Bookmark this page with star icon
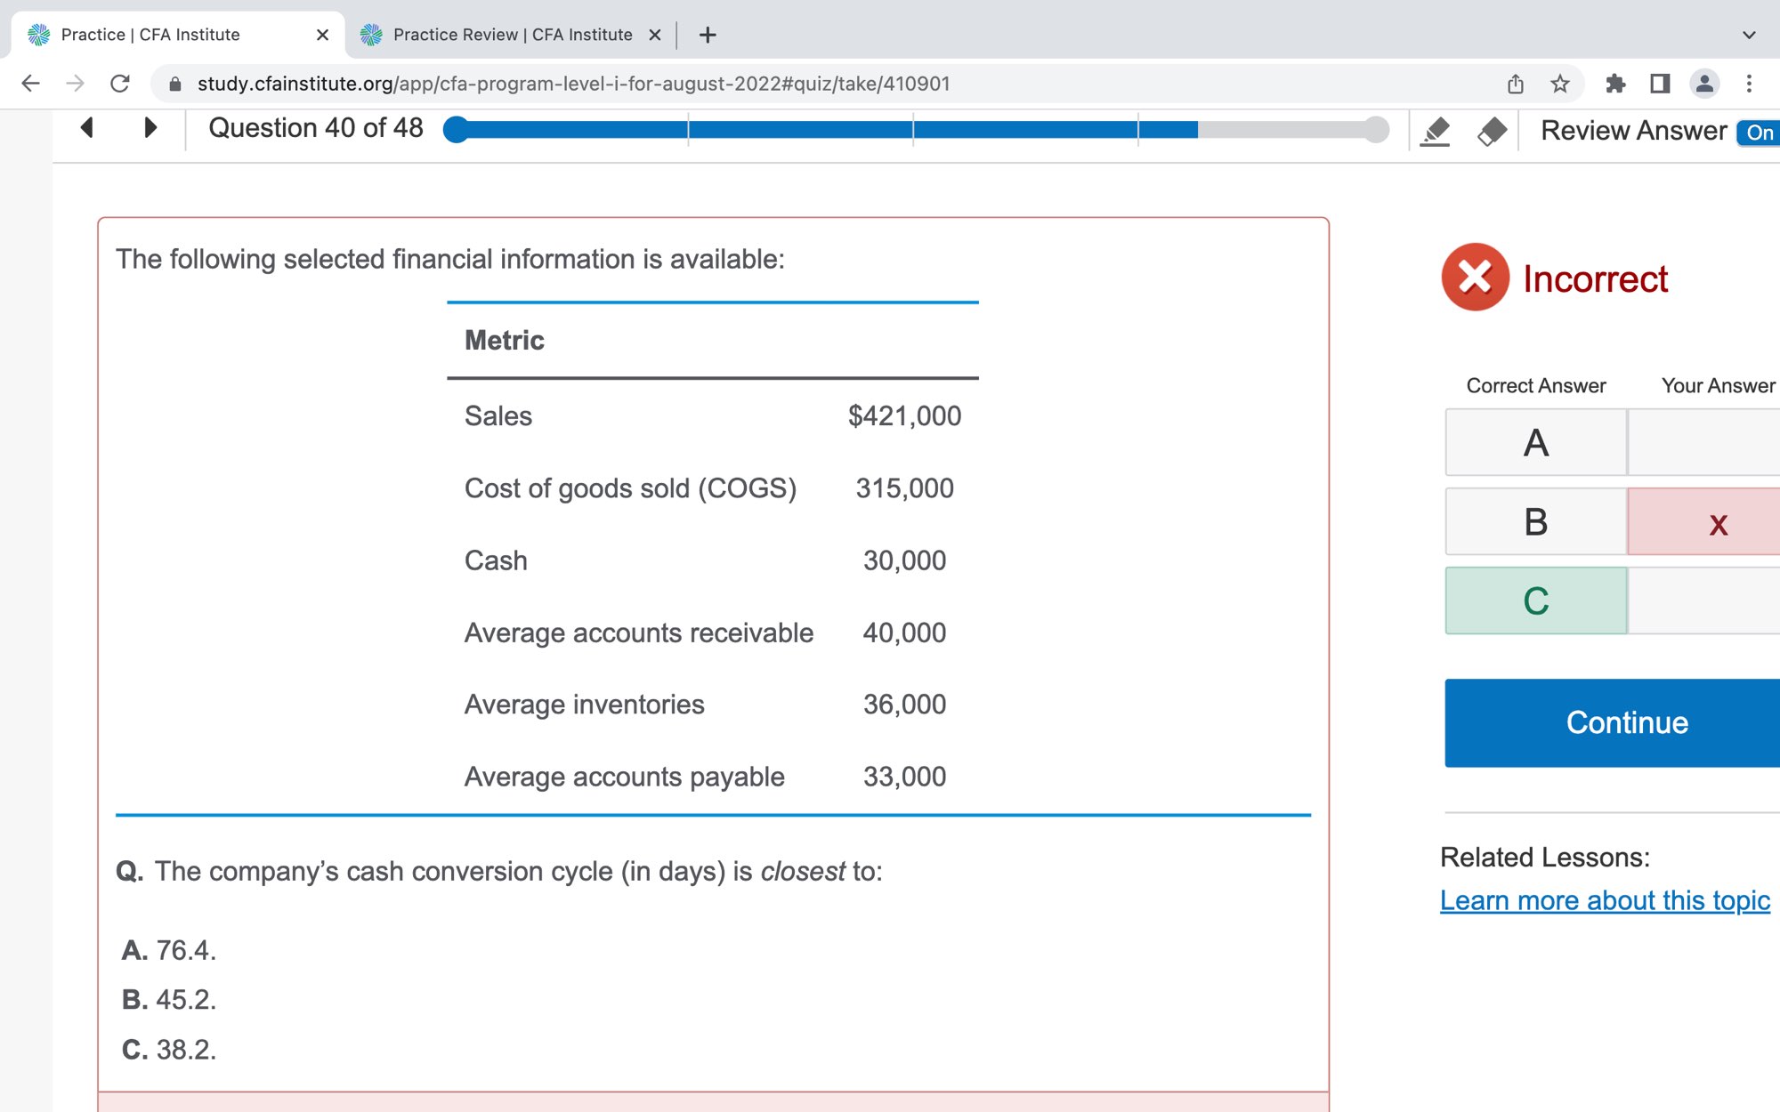The height and width of the screenshot is (1112, 1780). pyautogui.click(x=1560, y=84)
